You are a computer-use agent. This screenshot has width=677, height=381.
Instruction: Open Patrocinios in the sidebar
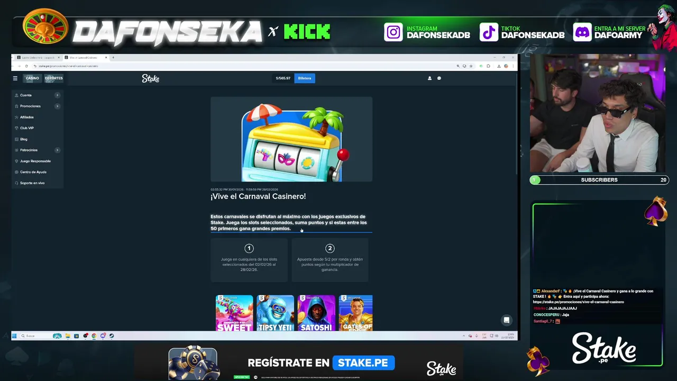pos(29,150)
